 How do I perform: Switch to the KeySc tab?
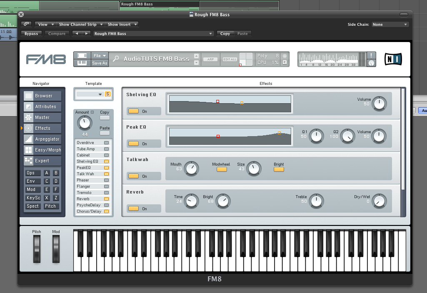point(32,198)
